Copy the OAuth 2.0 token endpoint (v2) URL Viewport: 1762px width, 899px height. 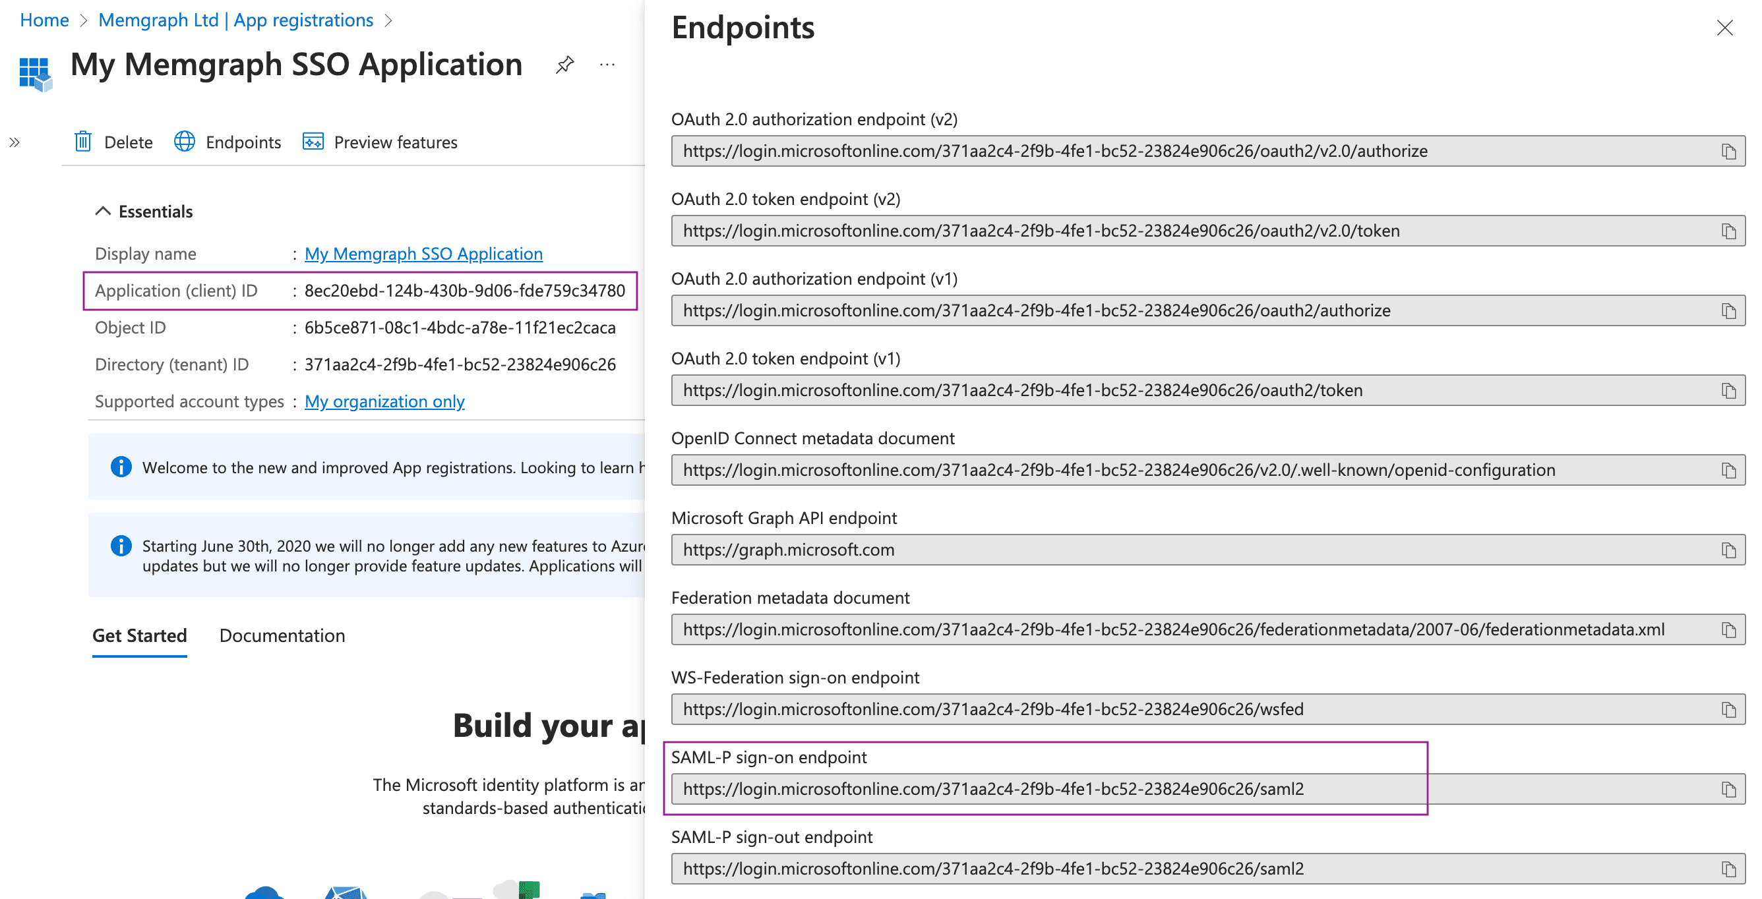tap(1728, 231)
